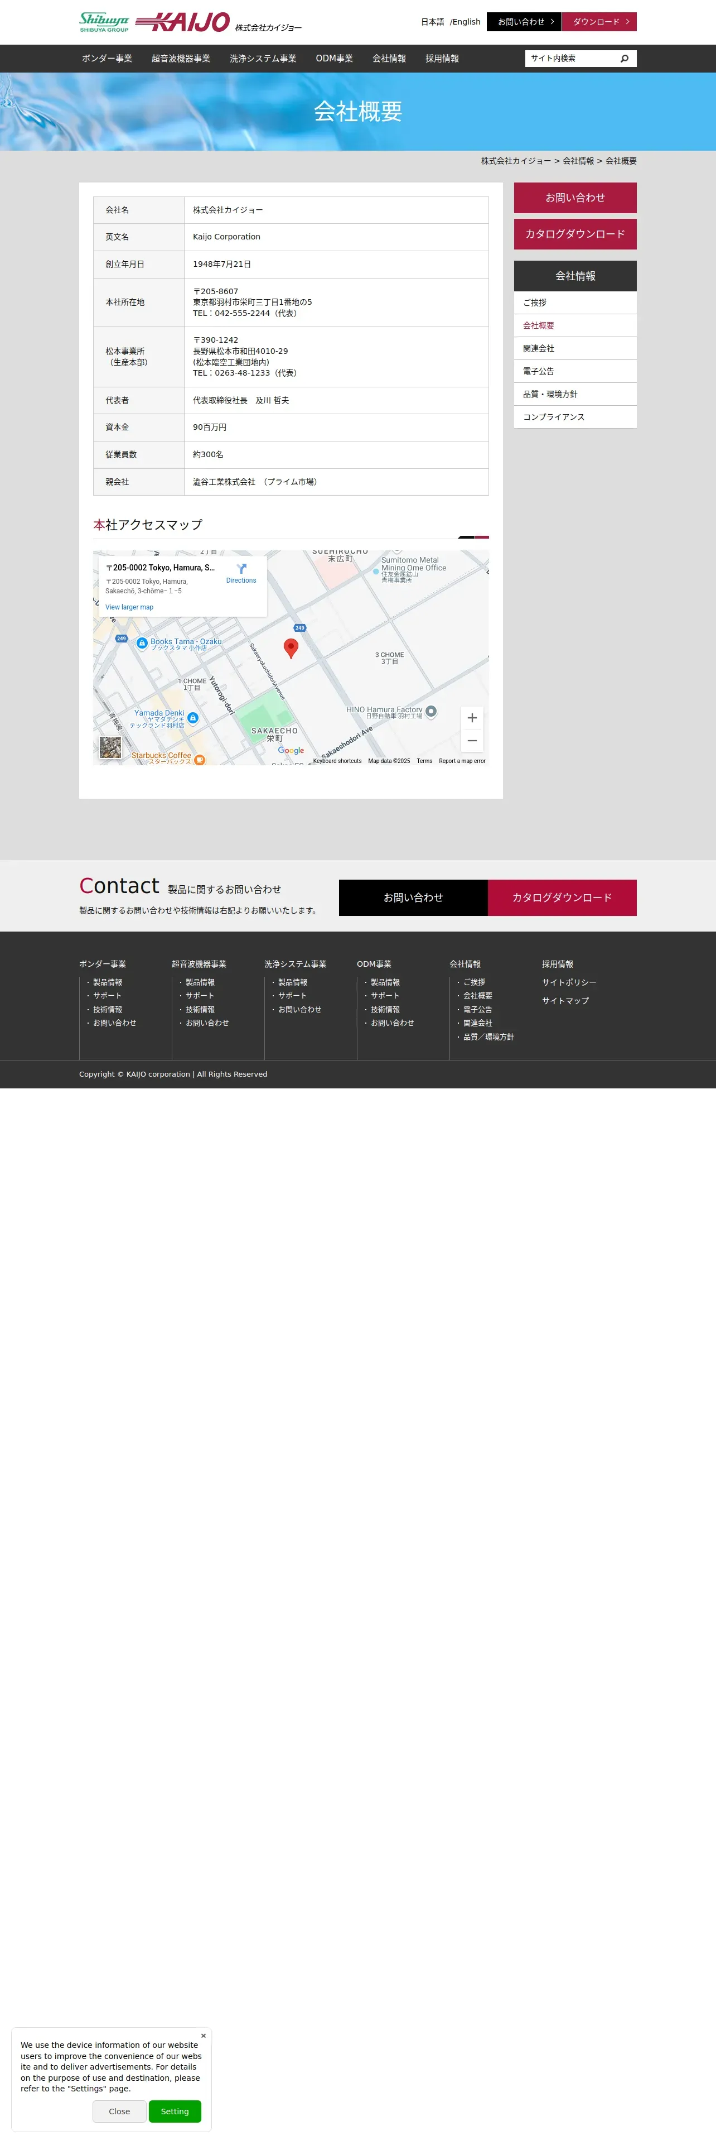716x2150 pixels.
Task: Click 会社情報 breadcrumb link
Action: tap(578, 161)
